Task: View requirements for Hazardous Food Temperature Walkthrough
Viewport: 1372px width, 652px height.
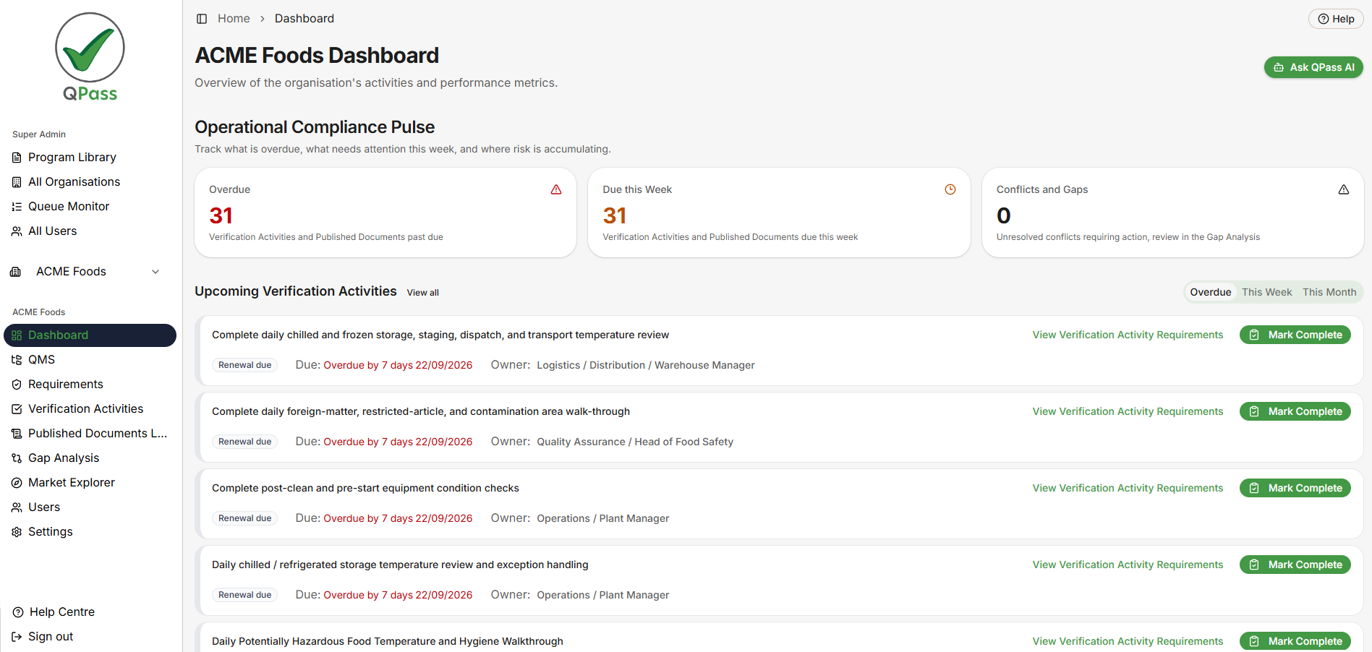Action: pos(1128,641)
